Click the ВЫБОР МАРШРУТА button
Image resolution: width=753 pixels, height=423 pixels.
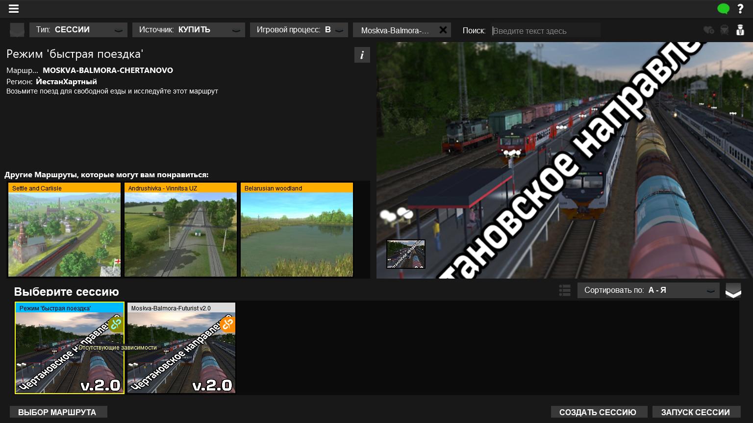click(58, 412)
